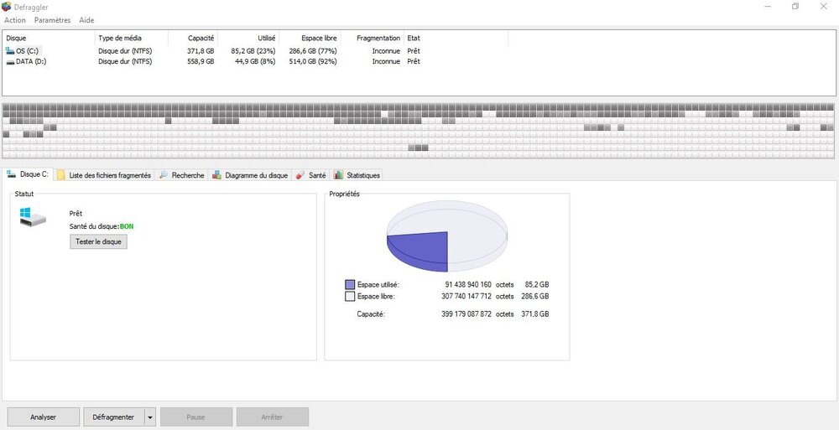Click the DATA (D:) drive icon
The image size is (839, 430).
point(10,61)
